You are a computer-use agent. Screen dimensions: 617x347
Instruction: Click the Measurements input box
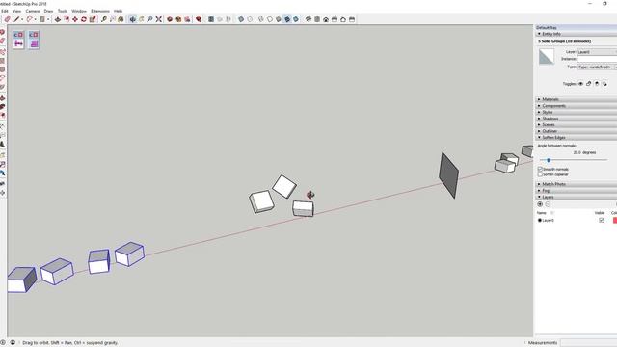pos(589,343)
